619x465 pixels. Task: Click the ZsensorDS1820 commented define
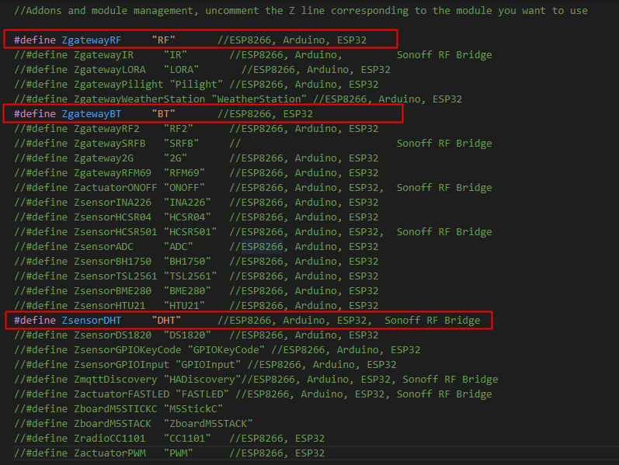pyautogui.click(x=196, y=335)
